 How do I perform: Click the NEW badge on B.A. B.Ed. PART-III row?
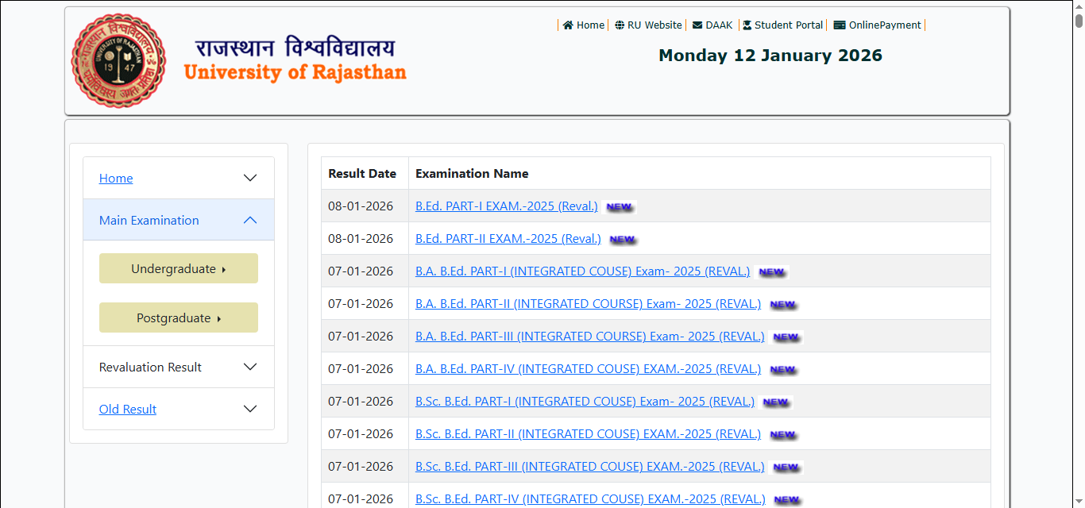786,337
